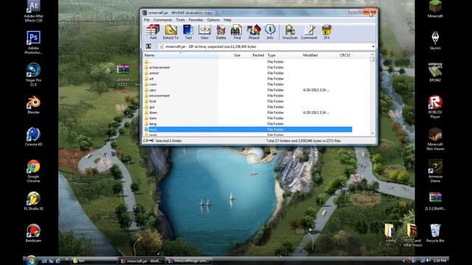The image size is (472, 265).
Task: Open the Commands menu
Action: click(162, 20)
